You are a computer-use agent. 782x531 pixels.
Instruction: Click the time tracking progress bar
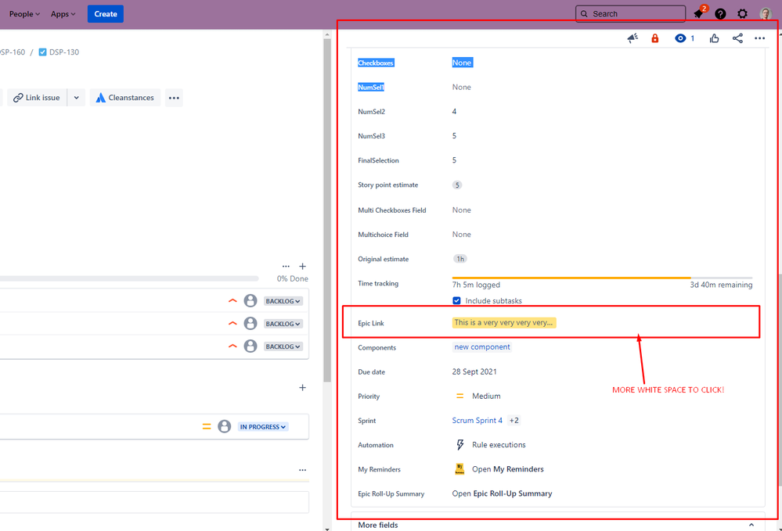tap(602, 278)
